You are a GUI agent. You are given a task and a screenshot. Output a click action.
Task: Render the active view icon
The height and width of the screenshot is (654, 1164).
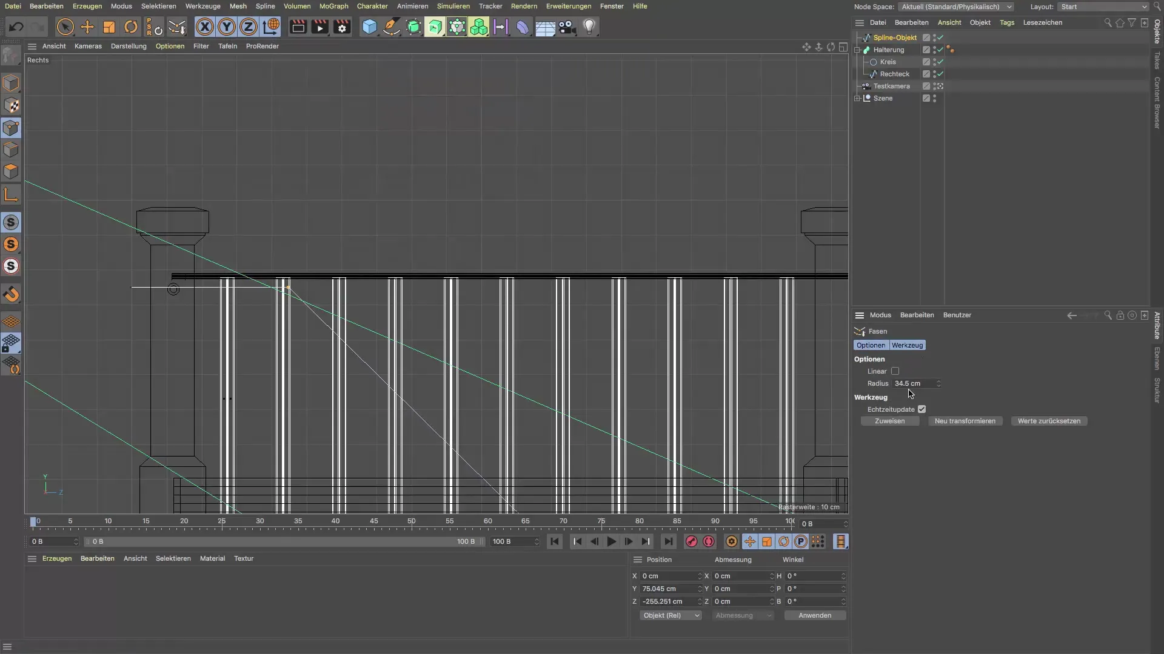298,27
